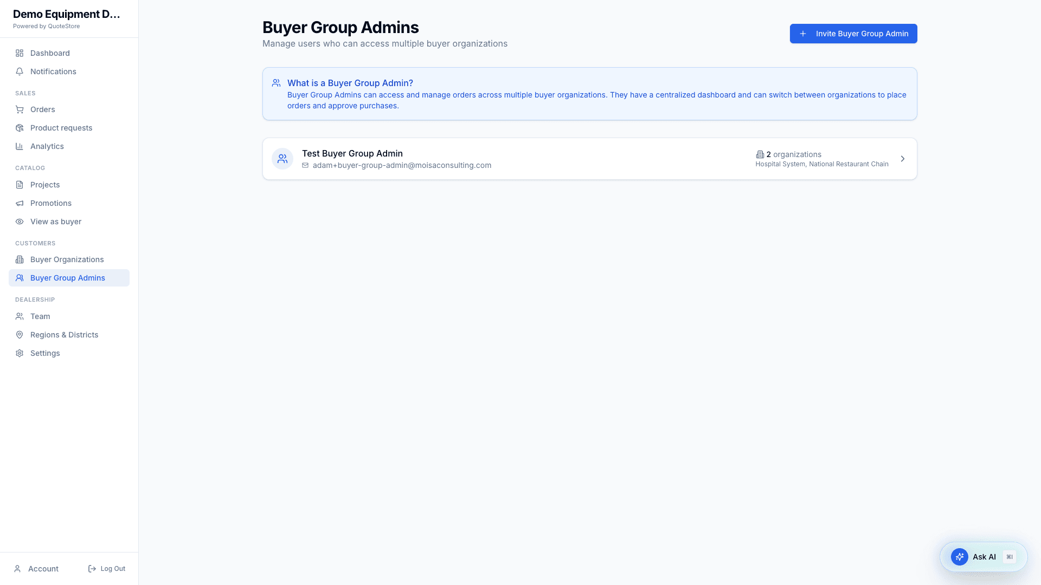This screenshot has width=1041, height=585.
Task: Click the Orders cart icon
Action: (20, 109)
